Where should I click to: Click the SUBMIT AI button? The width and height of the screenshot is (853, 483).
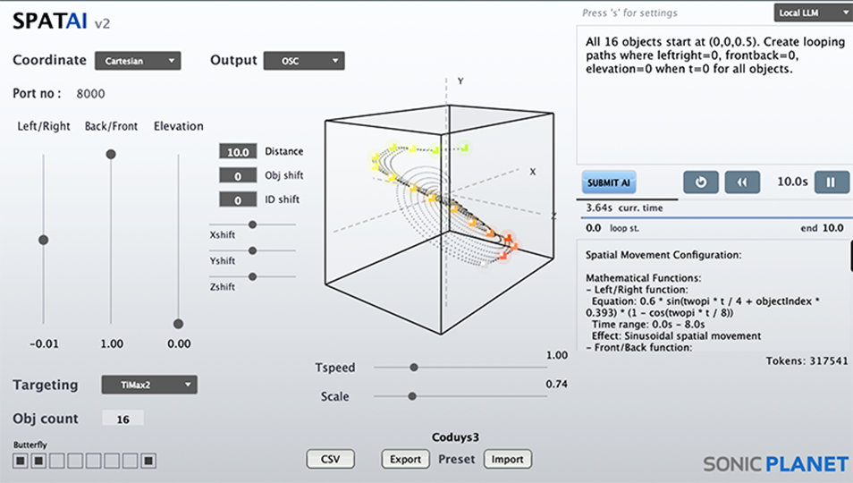[x=610, y=182]
